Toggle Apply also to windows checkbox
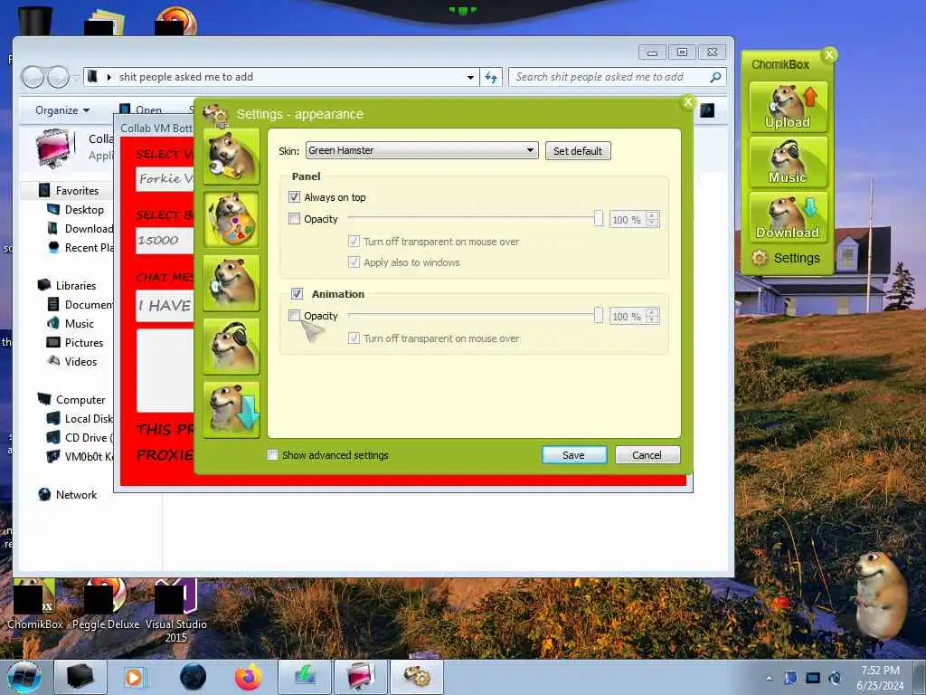 354,262
